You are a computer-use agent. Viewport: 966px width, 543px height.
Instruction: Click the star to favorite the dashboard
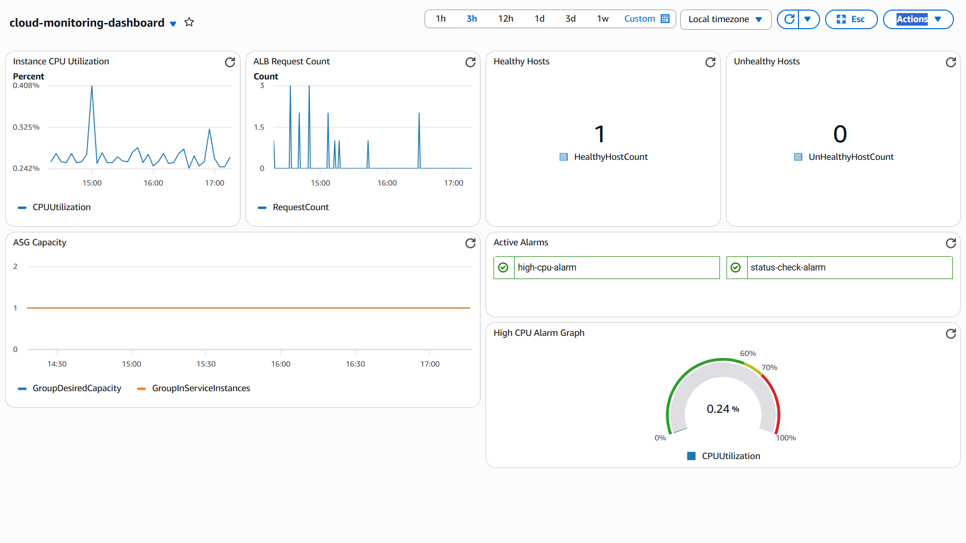click(189, 22)
